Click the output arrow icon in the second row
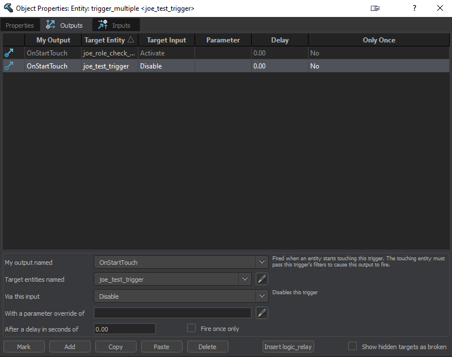Viewport: 452px width, 357px height. coord(9,66)
